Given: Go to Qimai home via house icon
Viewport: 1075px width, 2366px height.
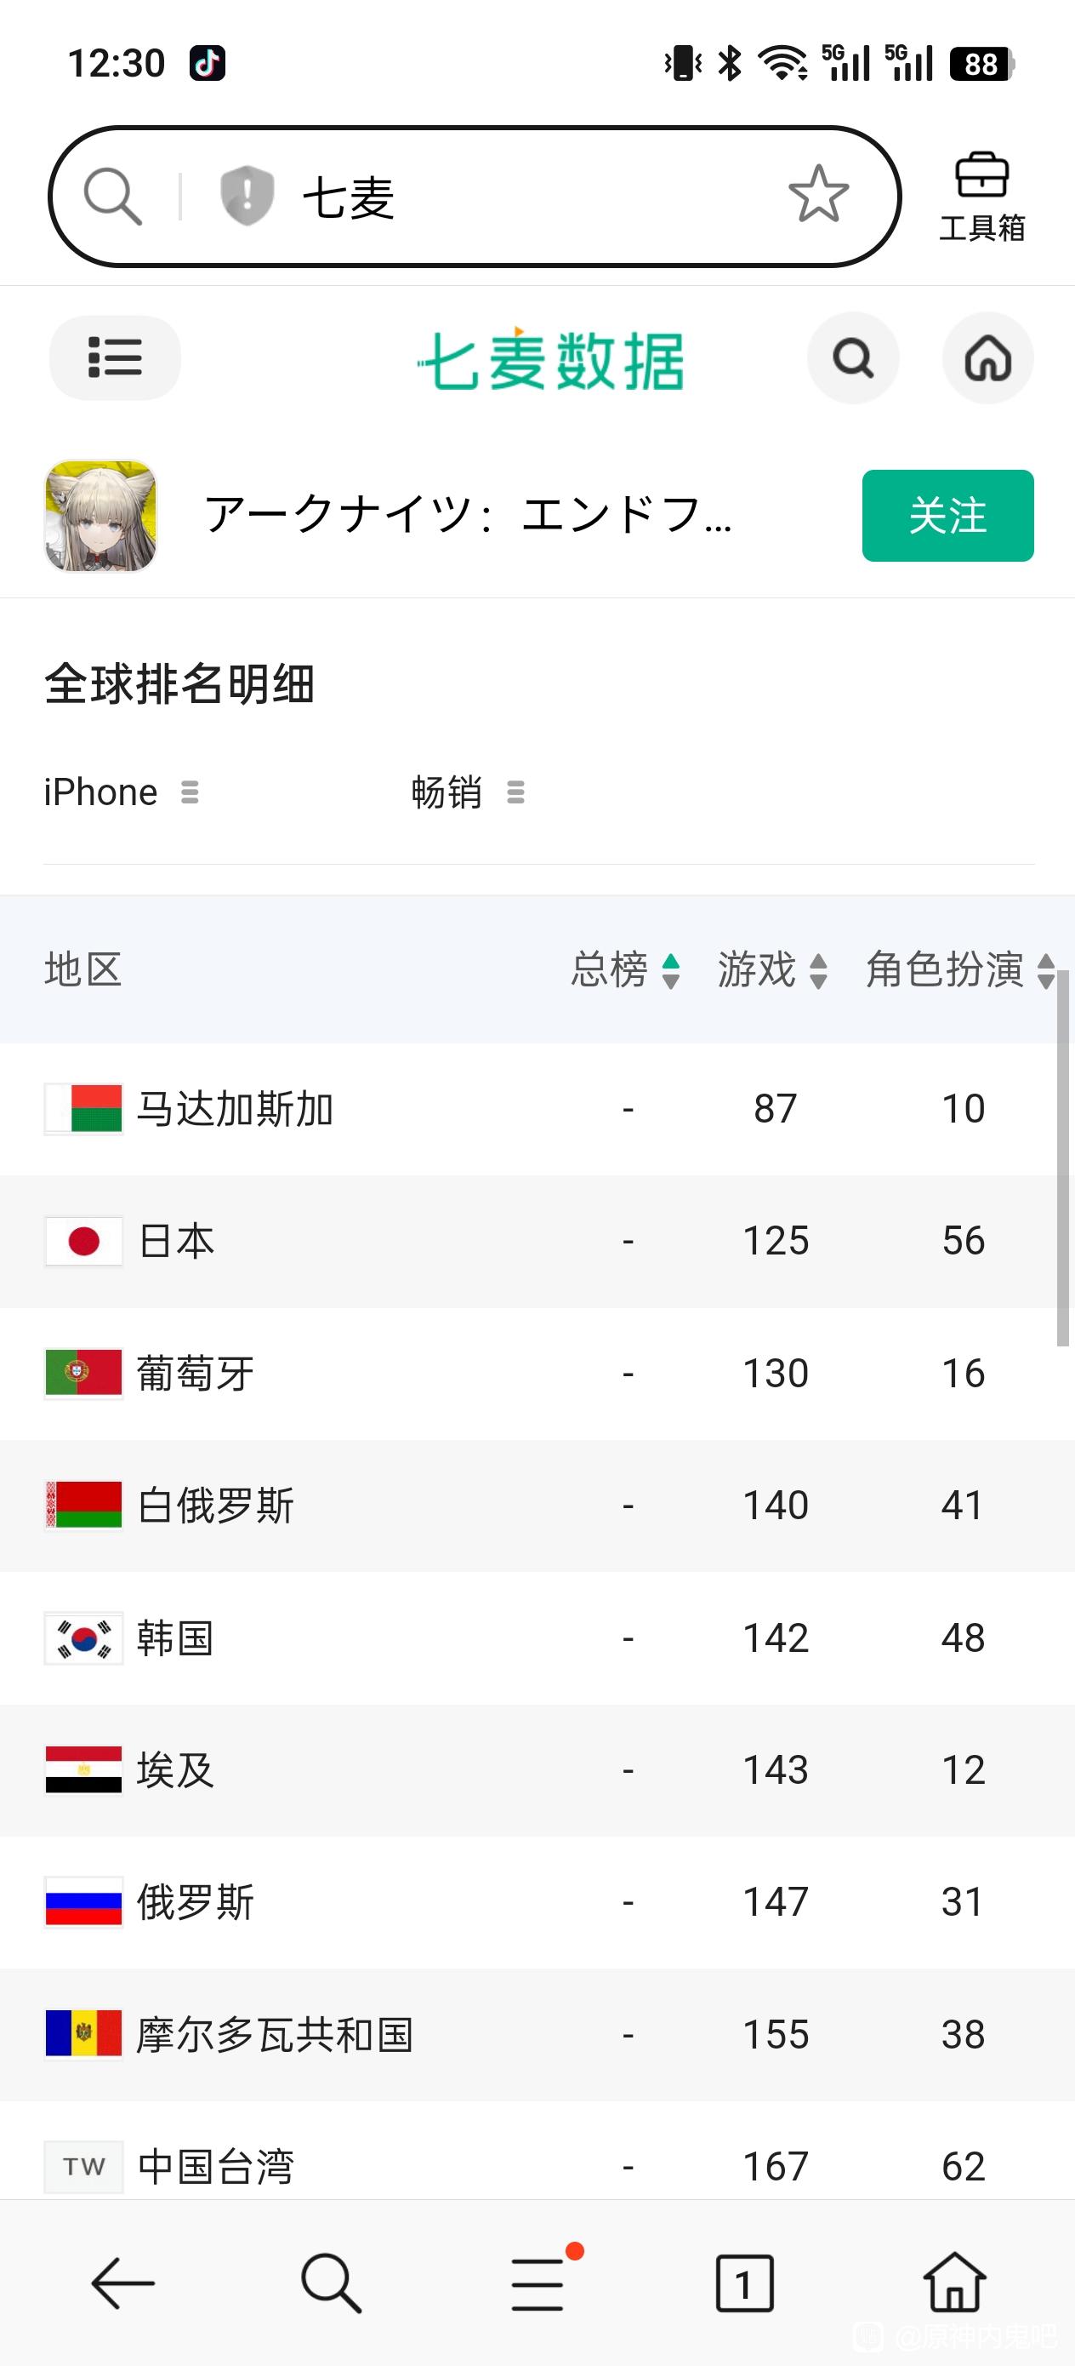Looking at the screenshot, I should tap(987, 358).
